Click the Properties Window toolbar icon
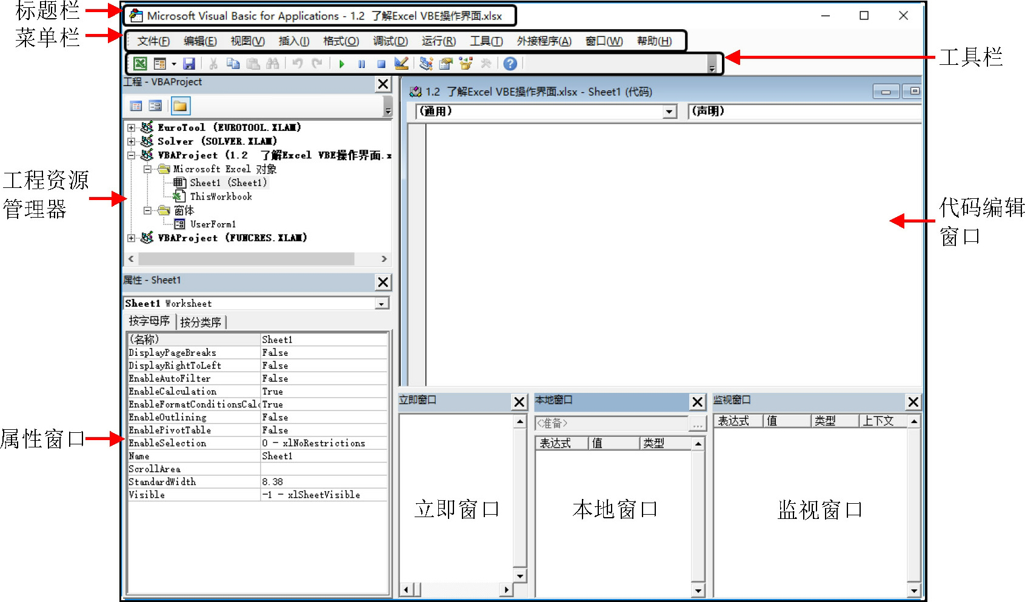The image size is (1025, 602). [x=446, y=64]
